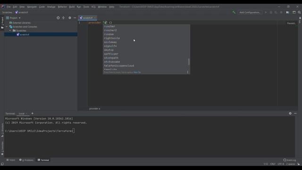Open the Code menu

pos(42,7)
